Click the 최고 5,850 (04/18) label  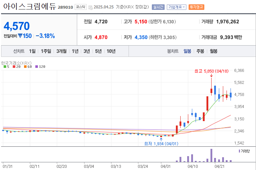pyautogui.click(x=212, y=71)
